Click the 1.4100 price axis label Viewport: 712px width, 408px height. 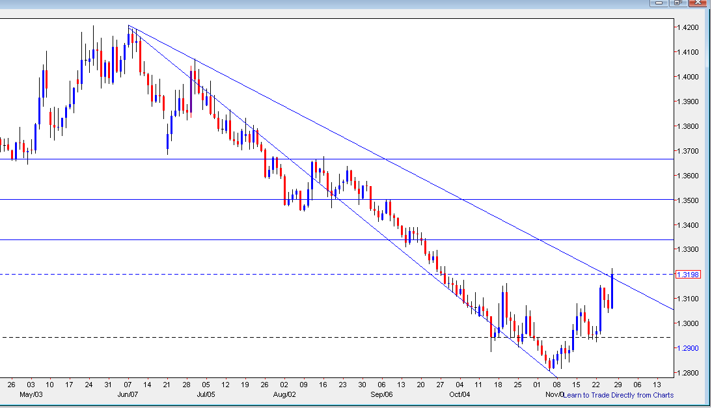click(688, 52)
